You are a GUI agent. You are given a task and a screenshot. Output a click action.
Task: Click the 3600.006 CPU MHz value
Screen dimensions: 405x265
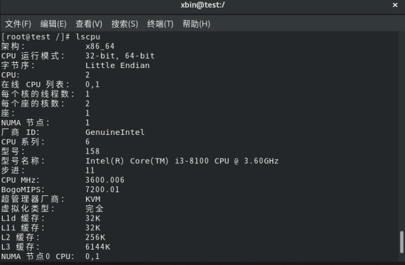pos(105,180)
